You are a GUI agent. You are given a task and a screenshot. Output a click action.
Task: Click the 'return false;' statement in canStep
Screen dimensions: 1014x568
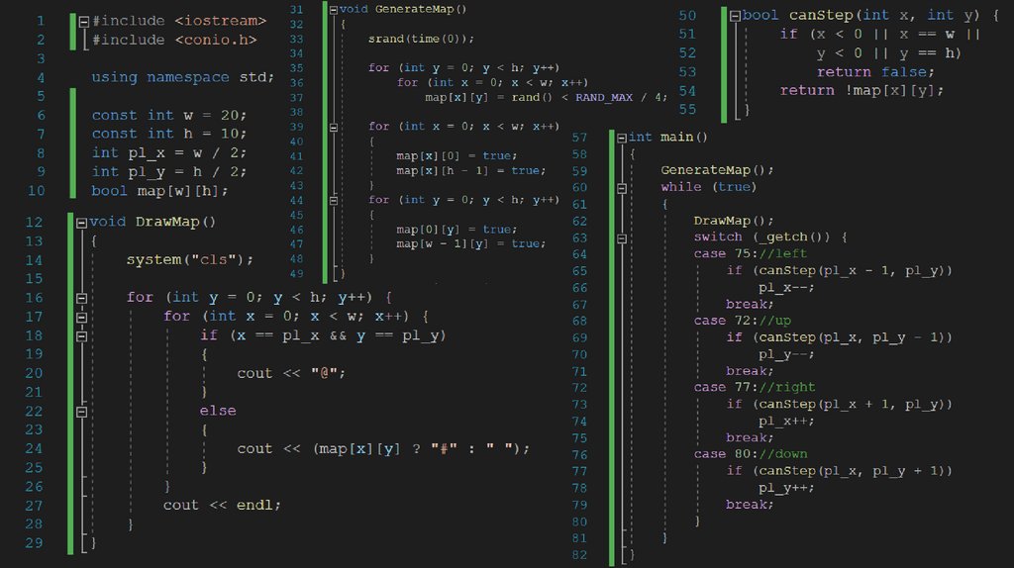coord(875,72)
